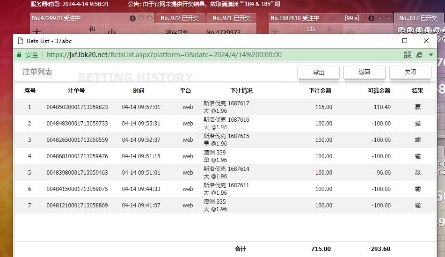Click bet number 0048503000171305​9823
Image resolution: width=445 pixels, height=257 pixels.
[x=77, y=107]
